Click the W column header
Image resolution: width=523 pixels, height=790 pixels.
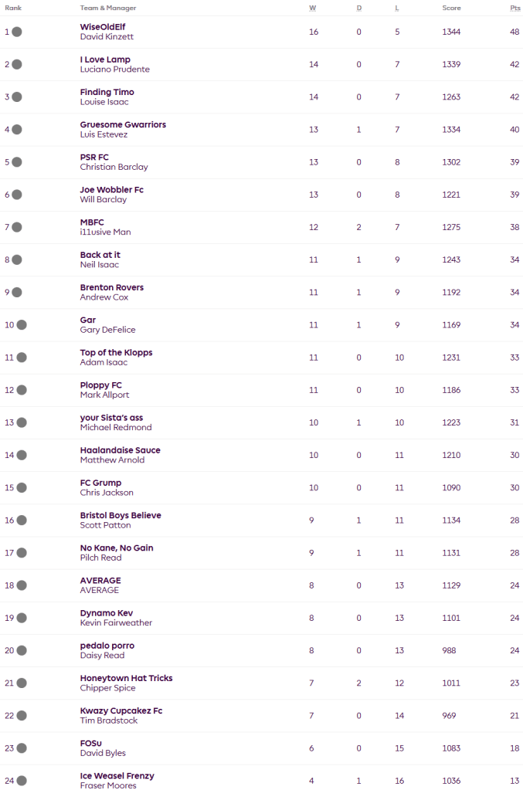pyautogui.click(x=313, y=8)
